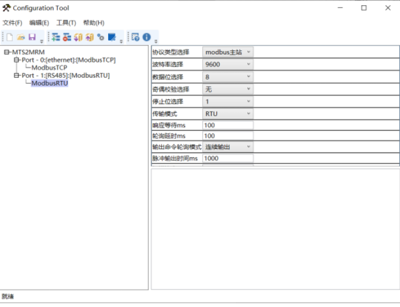Click the New file toolbar icon

coord(10,37)
